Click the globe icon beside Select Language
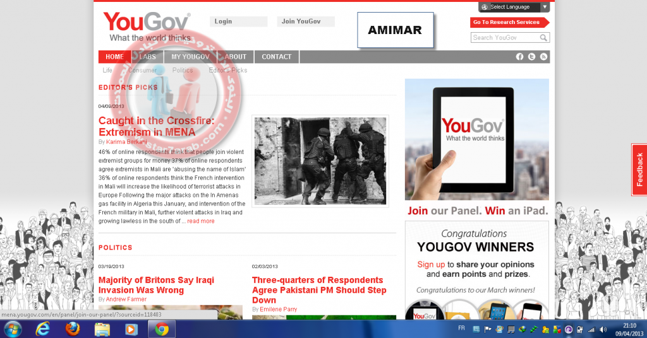The width and height of the screenshot is (647, 338). (x=485, y=7)
